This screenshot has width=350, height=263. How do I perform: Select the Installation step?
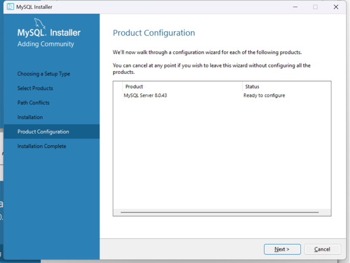click(29, 117)
